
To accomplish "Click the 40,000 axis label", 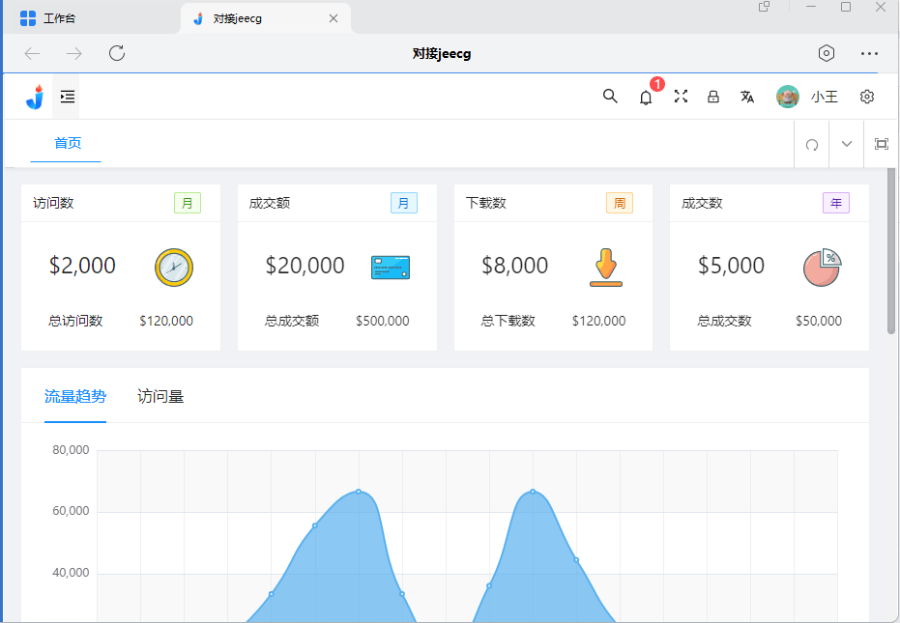I will pyautogui.click(x=71, y=573).
